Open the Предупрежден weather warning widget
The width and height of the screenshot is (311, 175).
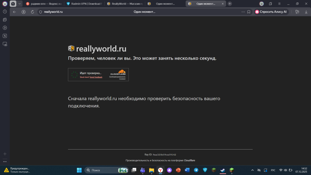point(17,170)
